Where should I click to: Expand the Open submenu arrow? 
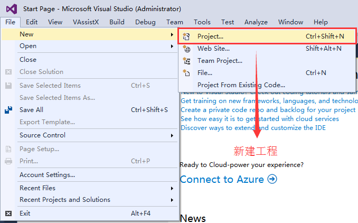click(172, 46)
